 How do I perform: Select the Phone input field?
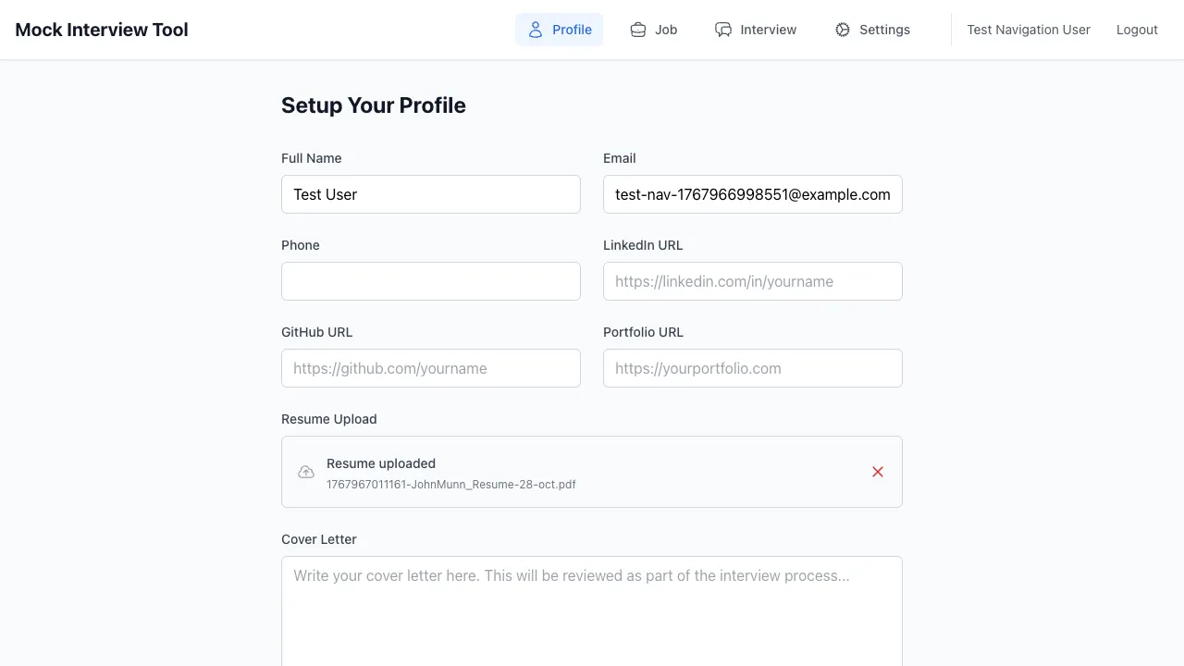coord(431,281)
